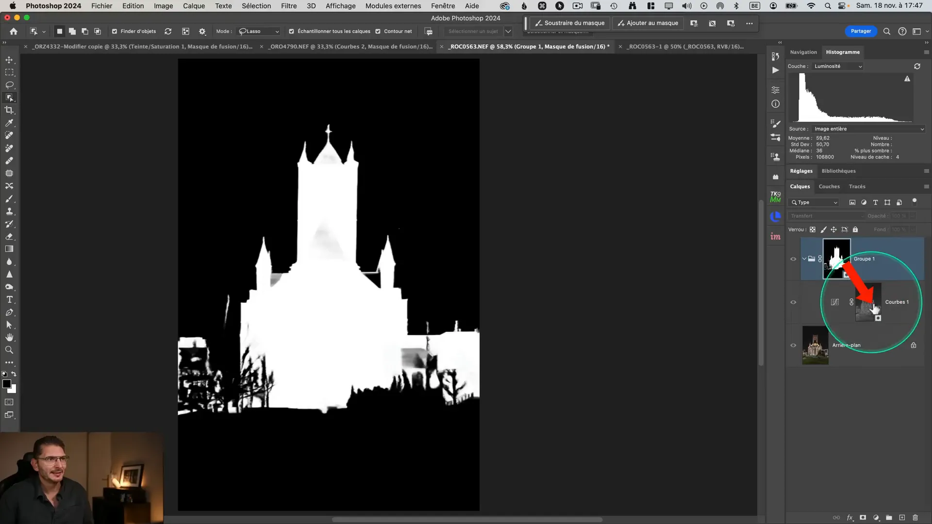Click the Partager button
Viewport: 932px width, 524px height.
tap(861, 31)
